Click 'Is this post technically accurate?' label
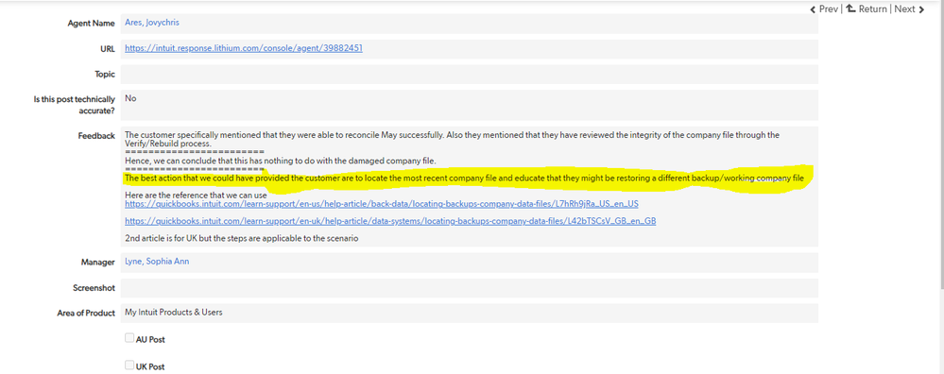The height and width of the screenshot is (374, 944). [x=74, y=105]
